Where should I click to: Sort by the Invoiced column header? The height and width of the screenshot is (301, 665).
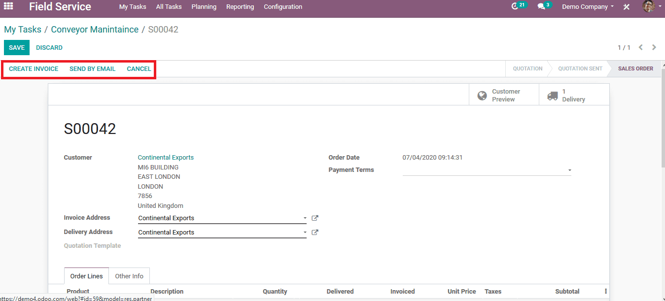pos(403,292)
